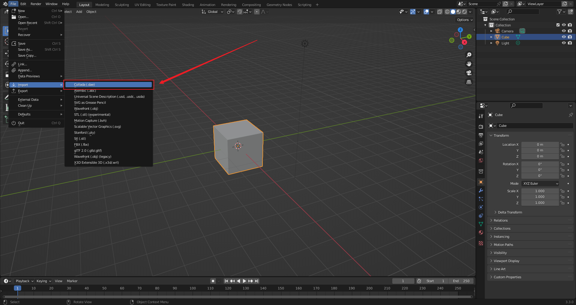Switch to the Shading workspace tab
Image resolution: width=576 pixels, height=305 pixels.
point(188,5)
